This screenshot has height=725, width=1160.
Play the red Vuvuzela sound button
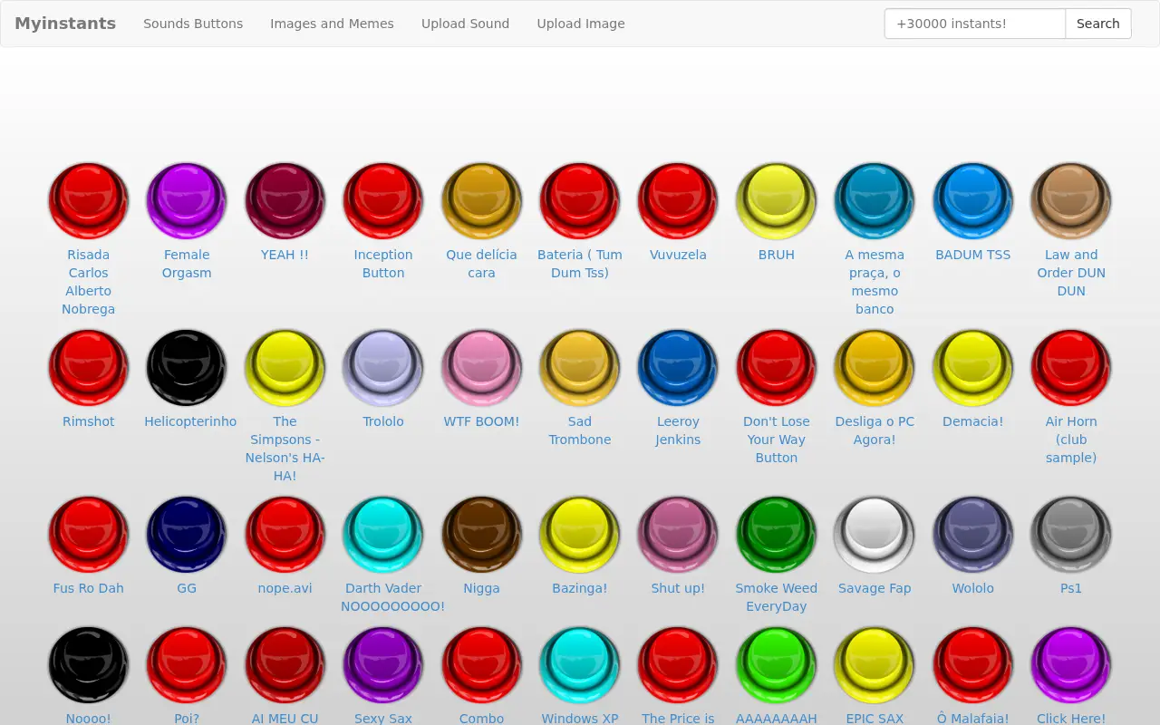coord(678,201)
